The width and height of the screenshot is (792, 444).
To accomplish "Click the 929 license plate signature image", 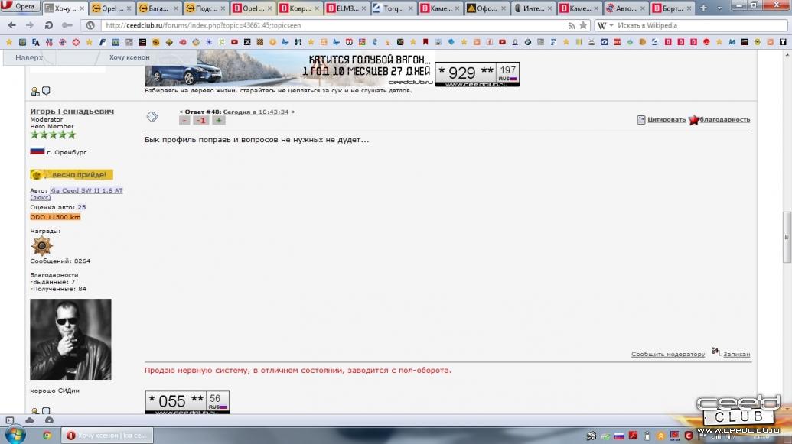I will click(x=477, y=74).
